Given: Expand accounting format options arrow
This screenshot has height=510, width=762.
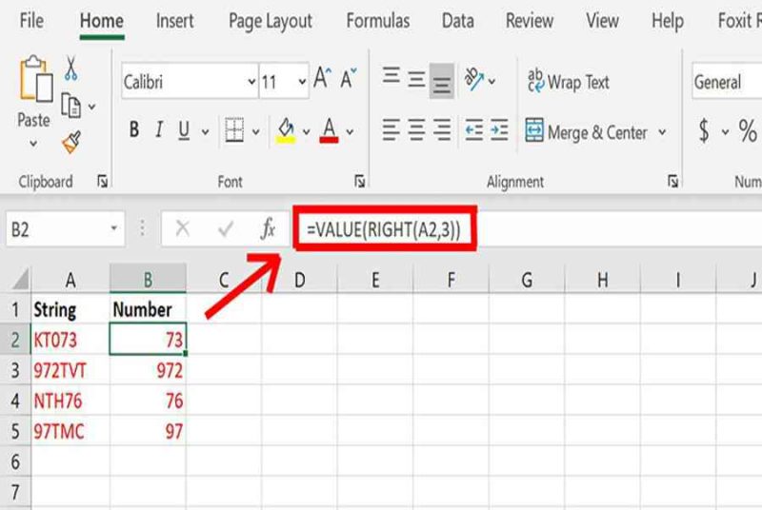Looking at the screenshot, I should point(725,131).
